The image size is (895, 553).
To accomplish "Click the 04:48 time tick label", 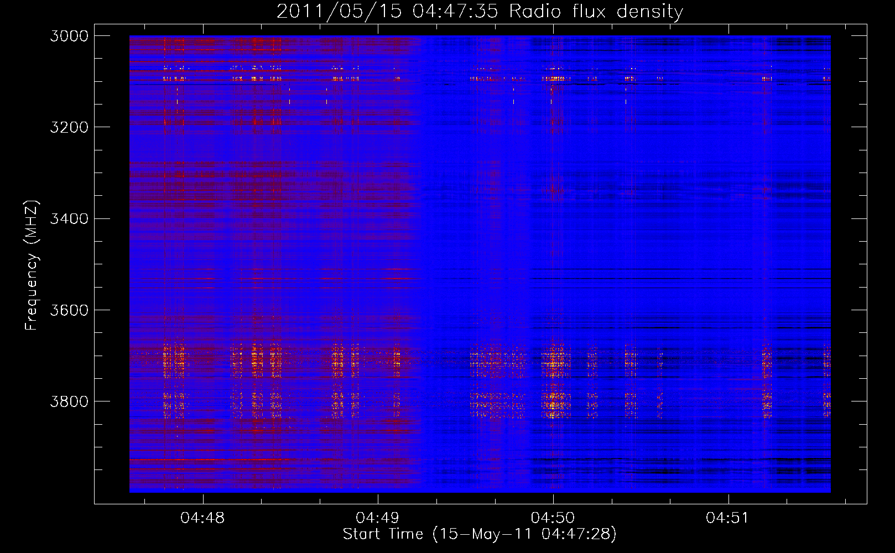I will coord(202,518).
